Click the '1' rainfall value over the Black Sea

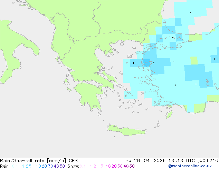point(191,13)
